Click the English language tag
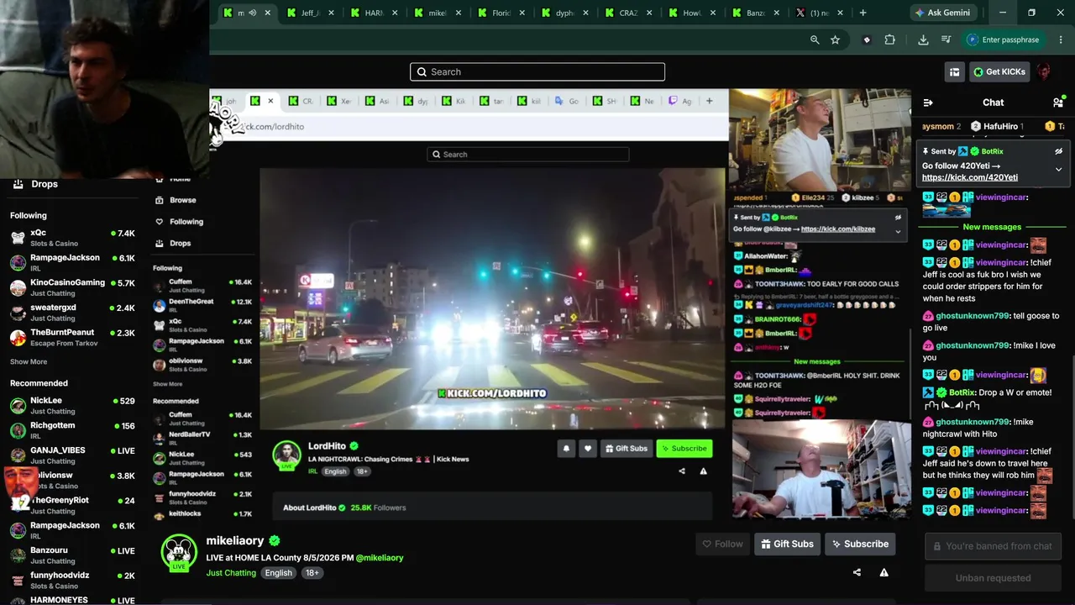 tap(278, 573)
